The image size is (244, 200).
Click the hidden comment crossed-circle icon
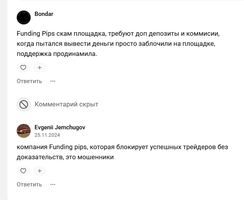[24, 104]
